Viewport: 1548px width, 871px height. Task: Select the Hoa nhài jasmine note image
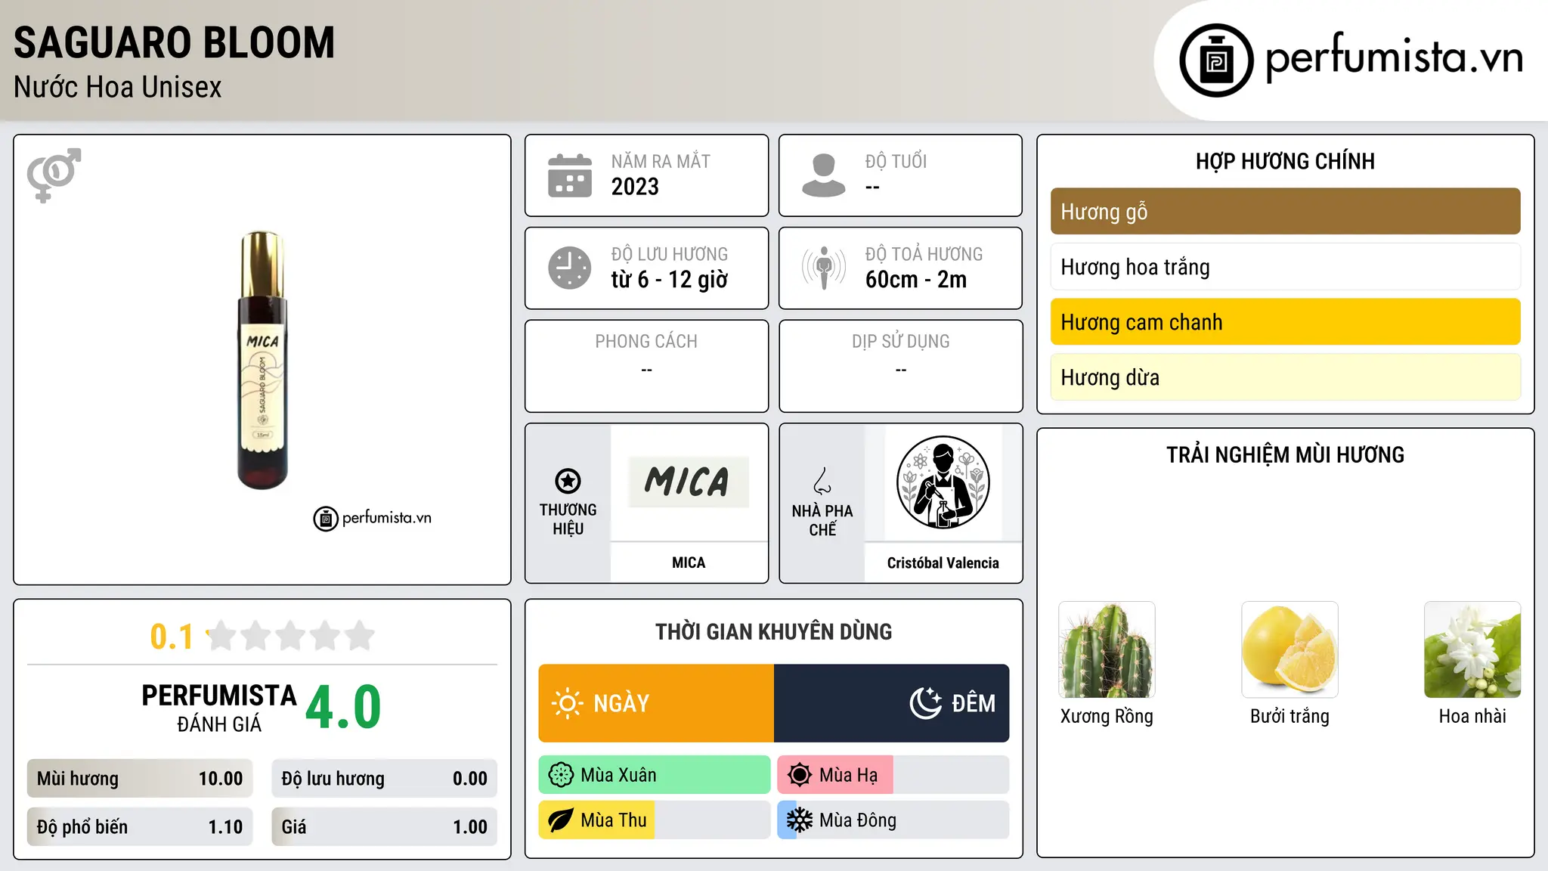point(1472,649)
